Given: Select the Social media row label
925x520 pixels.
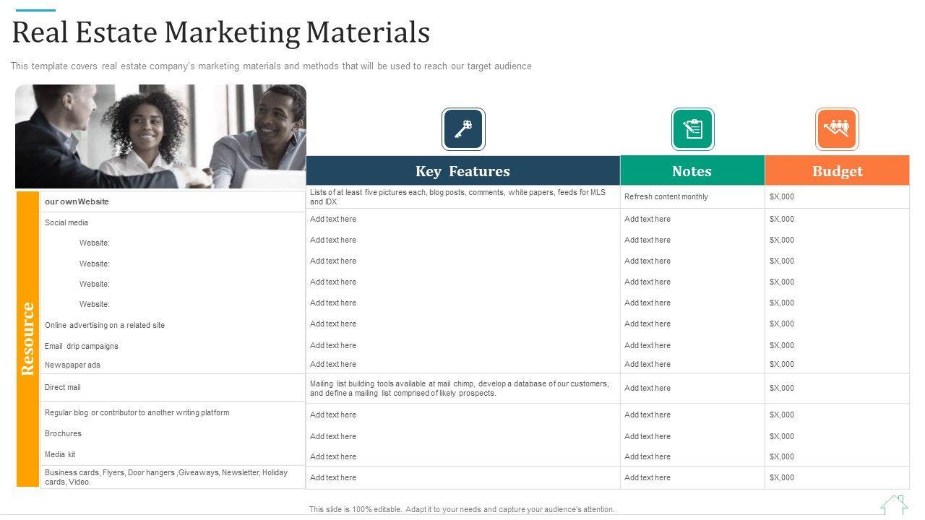Looking at the screenshot, I should [66, 222].
